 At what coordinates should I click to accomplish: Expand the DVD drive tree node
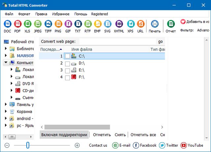(x=12, y=84)
